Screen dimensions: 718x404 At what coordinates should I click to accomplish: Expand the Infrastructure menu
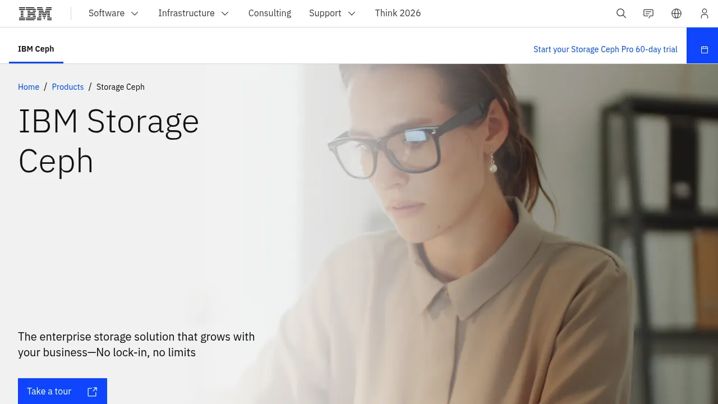194,13
